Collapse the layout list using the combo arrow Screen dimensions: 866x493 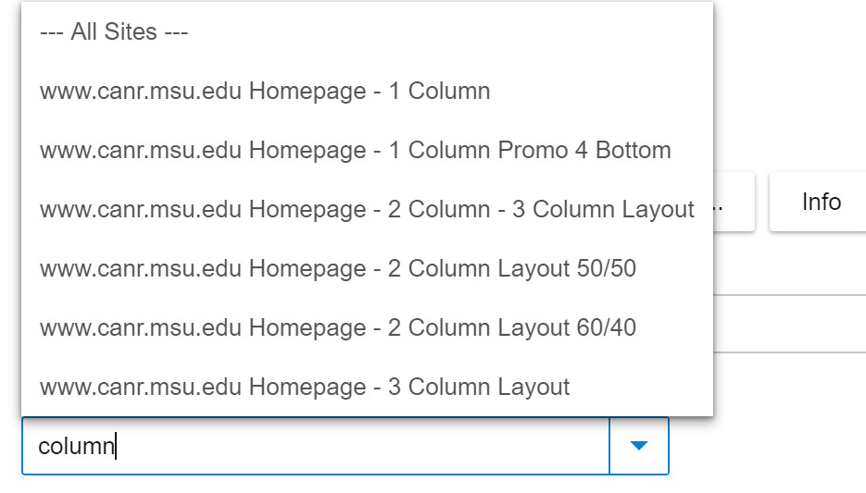pos(638,446)
